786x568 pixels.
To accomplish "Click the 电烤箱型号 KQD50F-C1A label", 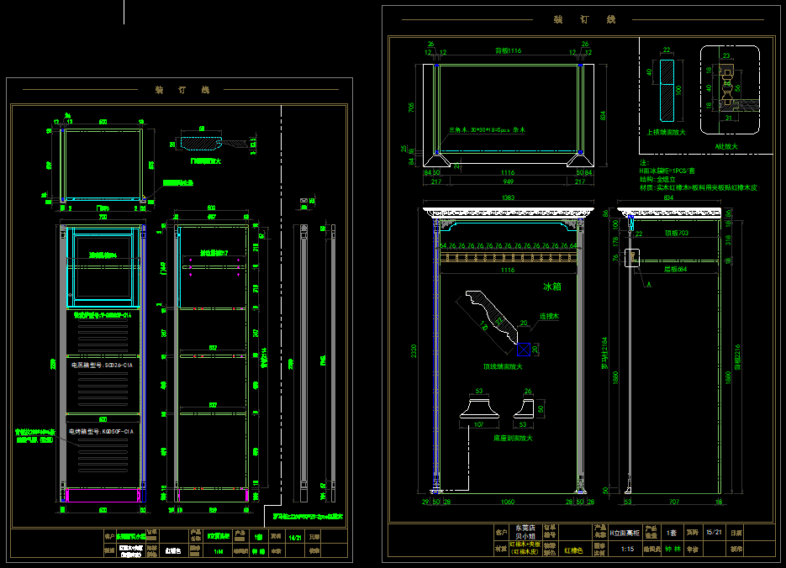I will click(103, 431).
